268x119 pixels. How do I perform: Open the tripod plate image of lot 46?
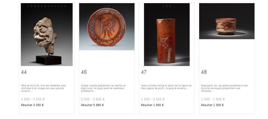pos(107,27)
